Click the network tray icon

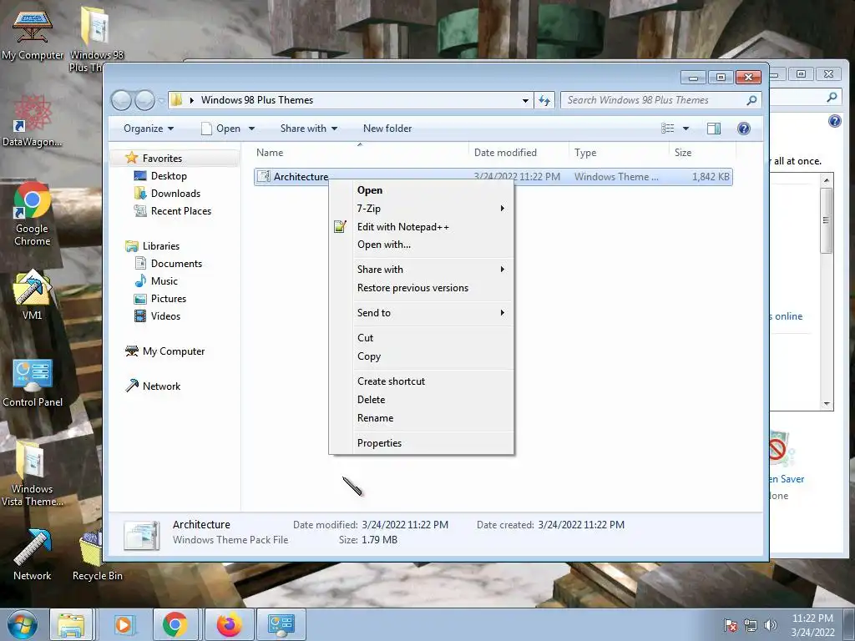coord(751,625)
